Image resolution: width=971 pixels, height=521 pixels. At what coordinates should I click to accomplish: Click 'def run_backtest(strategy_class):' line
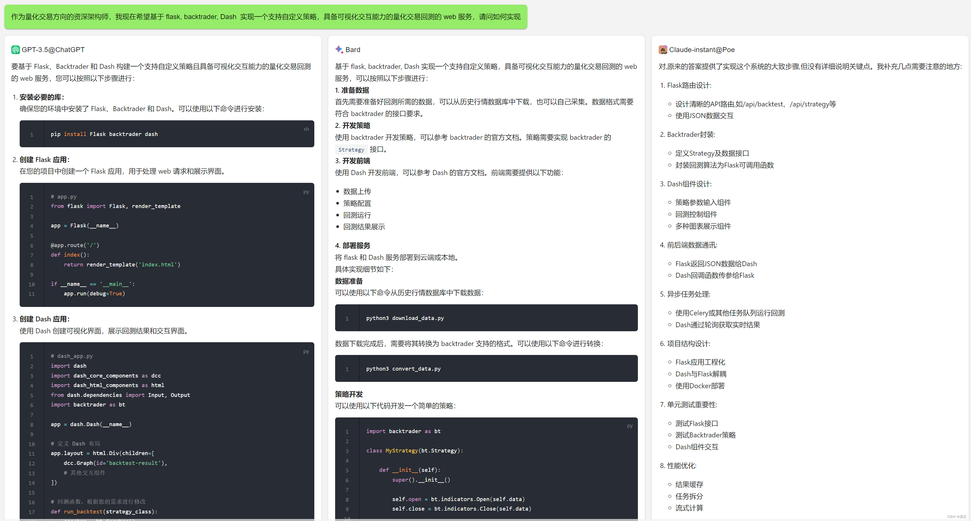(x=104, y=511)
